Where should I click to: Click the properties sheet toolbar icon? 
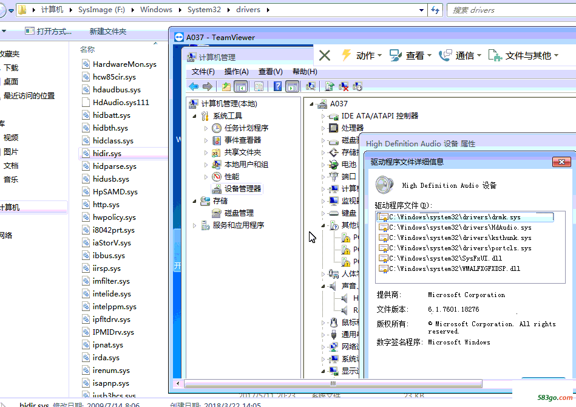click(x=259, y=87)
